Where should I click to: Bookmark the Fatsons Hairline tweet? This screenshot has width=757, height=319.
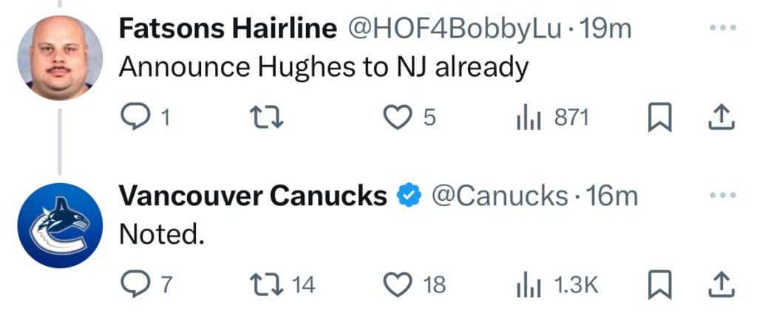[657, 117]
